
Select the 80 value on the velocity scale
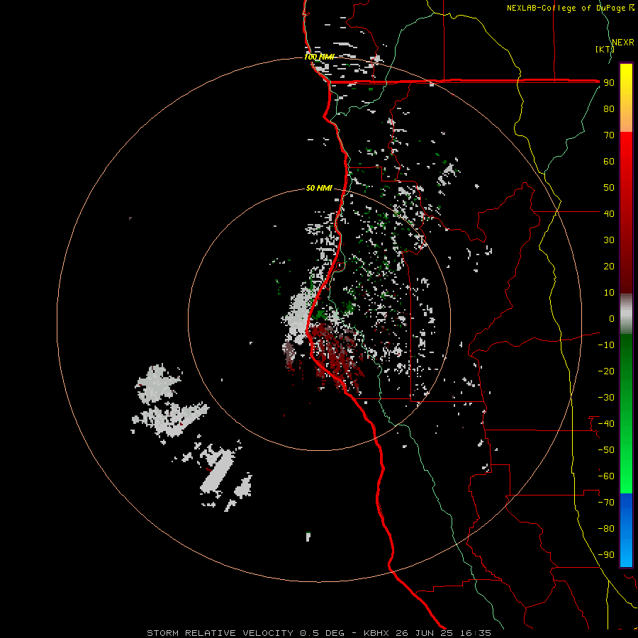pos(609,109)
